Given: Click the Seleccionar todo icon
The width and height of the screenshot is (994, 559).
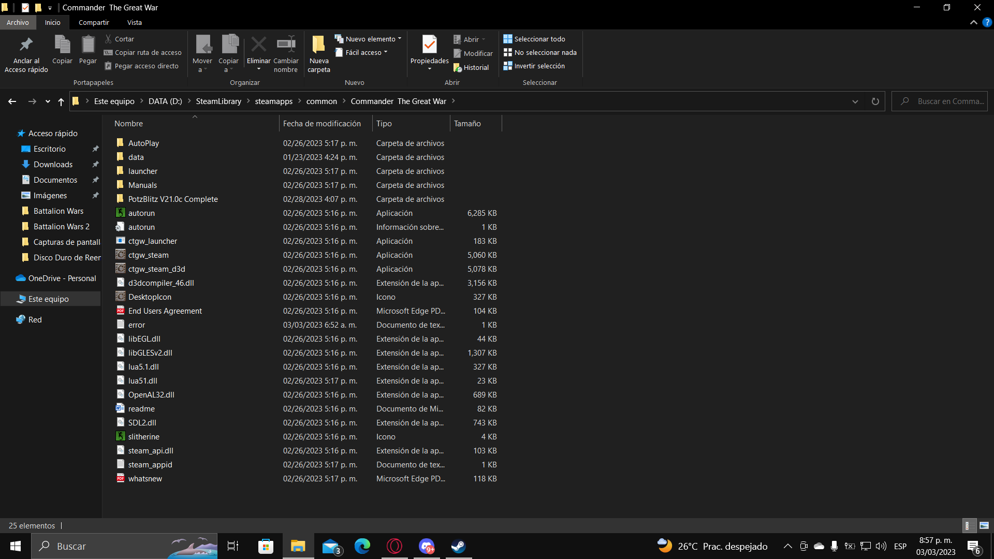Looking at the screenshot, I should (x=508, y=39).
